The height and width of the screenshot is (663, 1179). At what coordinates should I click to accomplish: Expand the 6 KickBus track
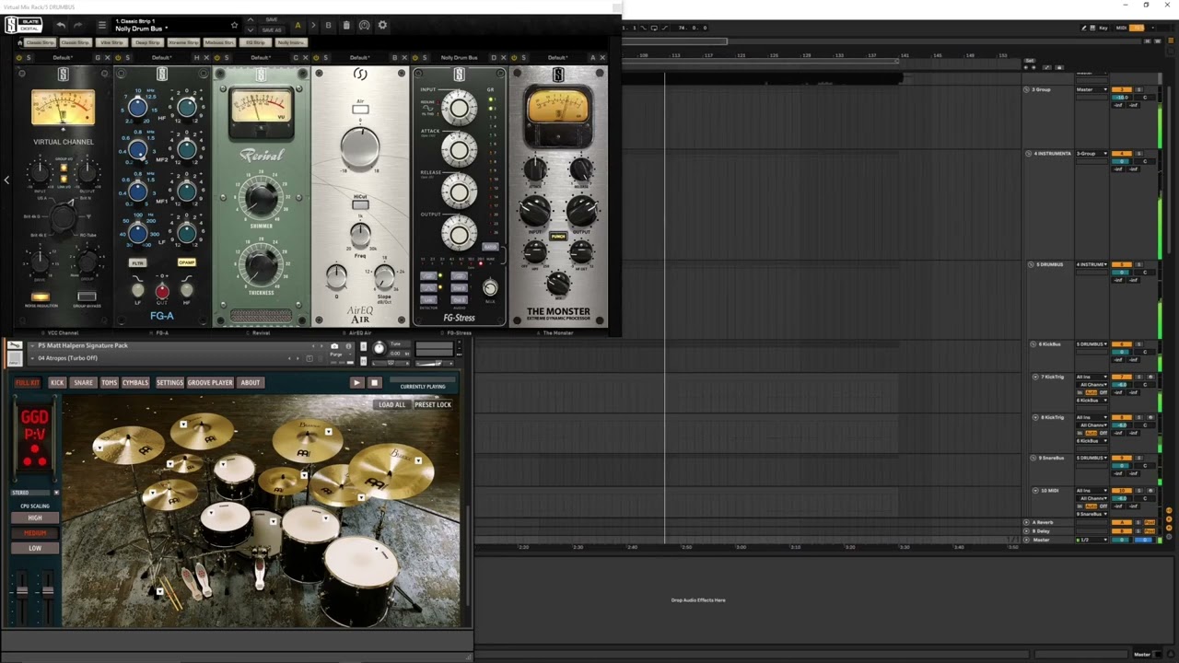pos(1033,344)
